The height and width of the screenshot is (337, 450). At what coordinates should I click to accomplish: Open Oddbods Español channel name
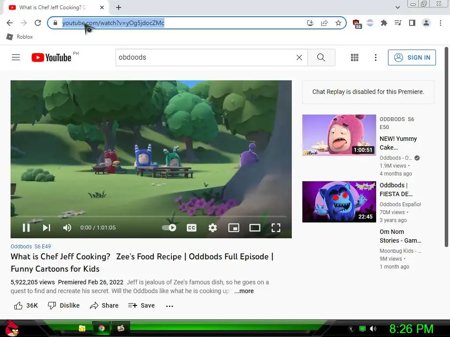[x=400, y=204]
